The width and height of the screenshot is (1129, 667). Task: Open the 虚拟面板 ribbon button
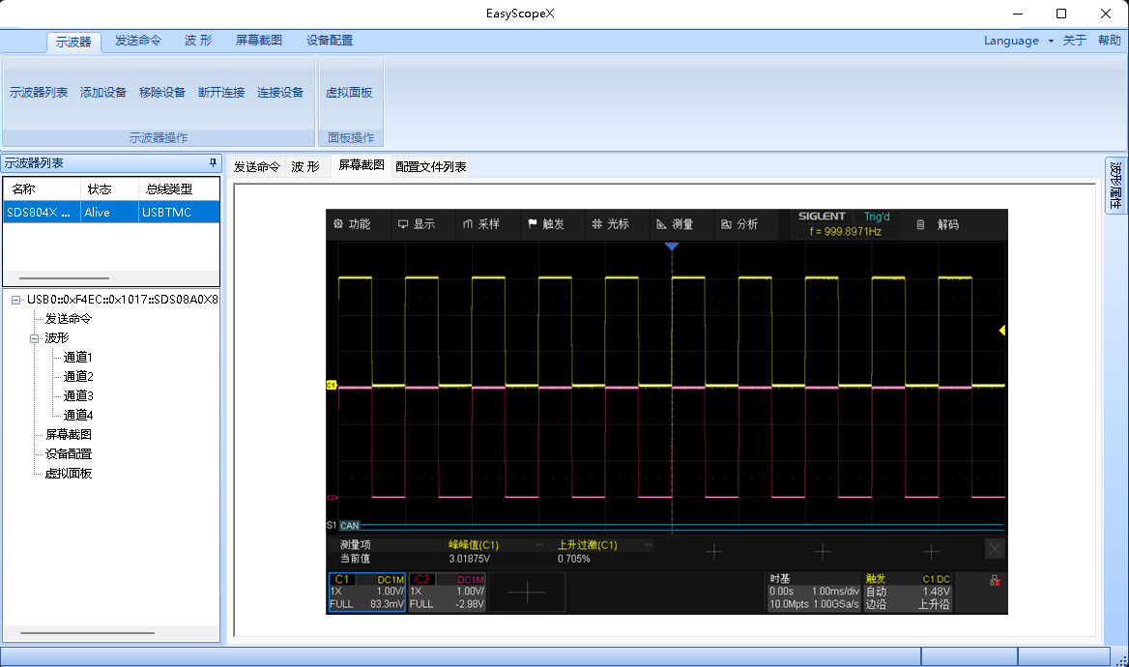click(x=349, y=92)
